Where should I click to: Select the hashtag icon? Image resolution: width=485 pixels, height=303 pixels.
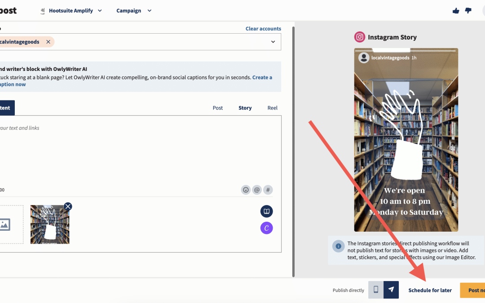coord(268,189)
